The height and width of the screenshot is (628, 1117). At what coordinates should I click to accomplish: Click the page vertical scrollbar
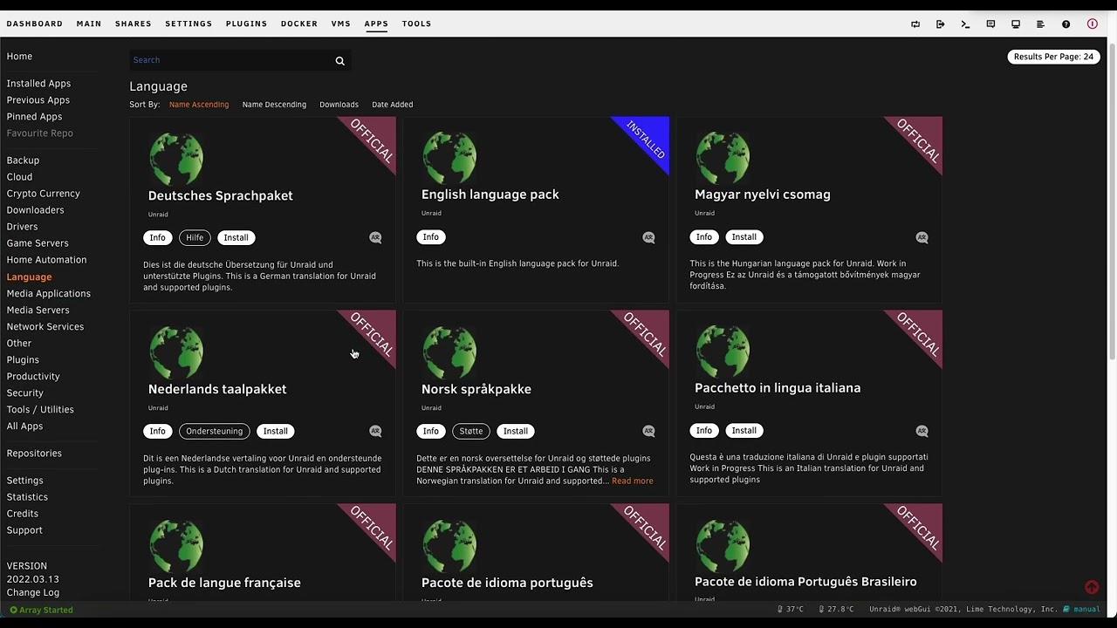(1113, 201)
